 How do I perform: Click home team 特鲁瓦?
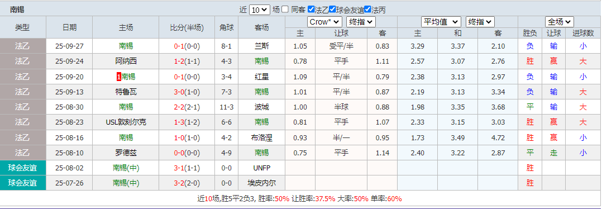pyautogui.click(x=126, y=92)
